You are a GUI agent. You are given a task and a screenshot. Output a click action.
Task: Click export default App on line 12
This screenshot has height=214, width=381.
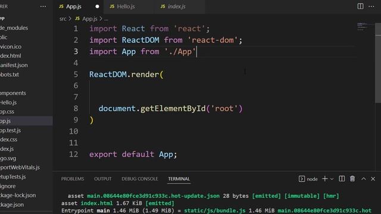(133, 155)
